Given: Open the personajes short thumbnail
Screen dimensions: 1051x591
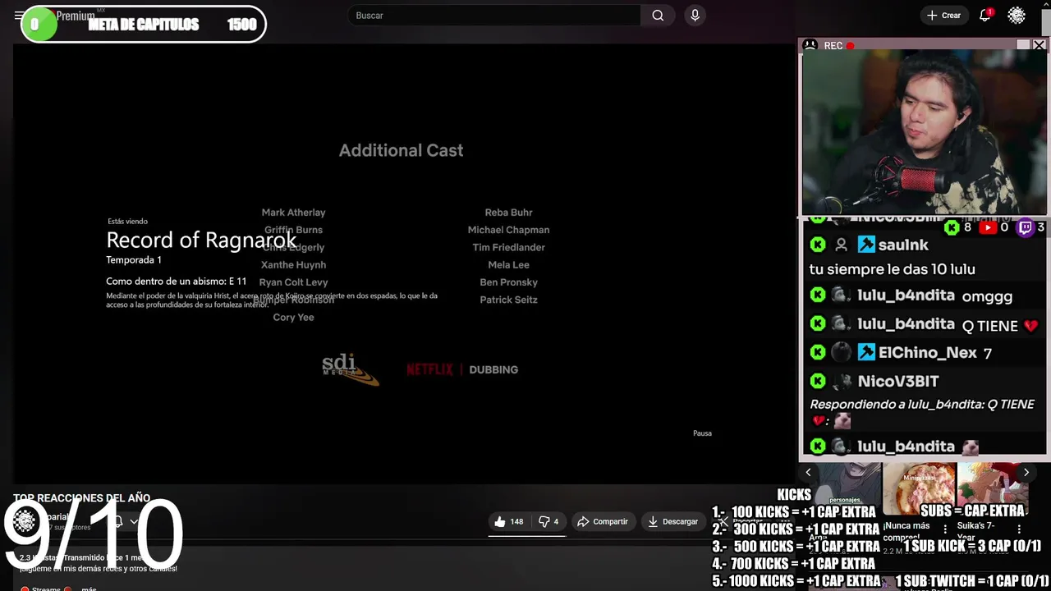Looking at the screenshot, I should click(845, 484).
